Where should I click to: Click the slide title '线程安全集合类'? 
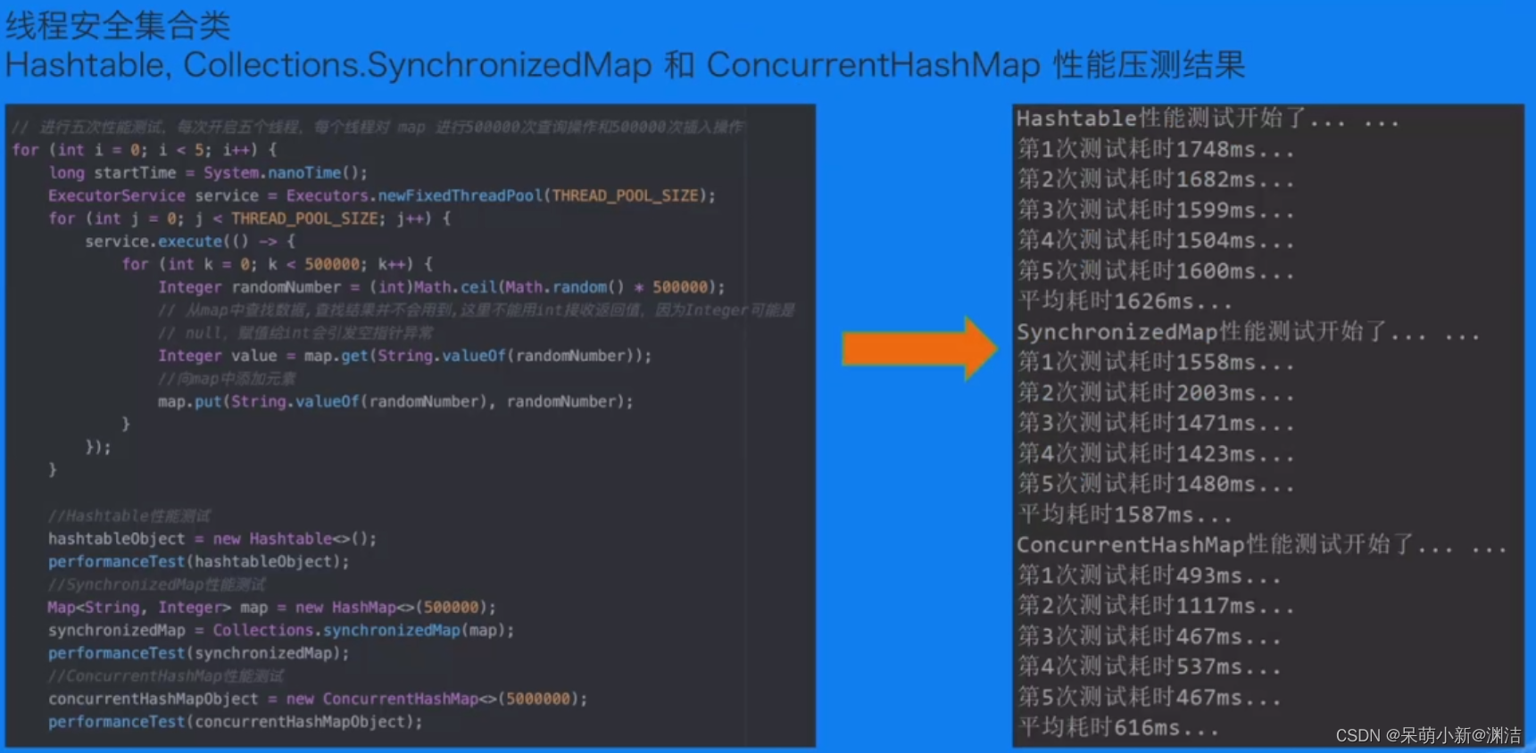coord(118,25)
